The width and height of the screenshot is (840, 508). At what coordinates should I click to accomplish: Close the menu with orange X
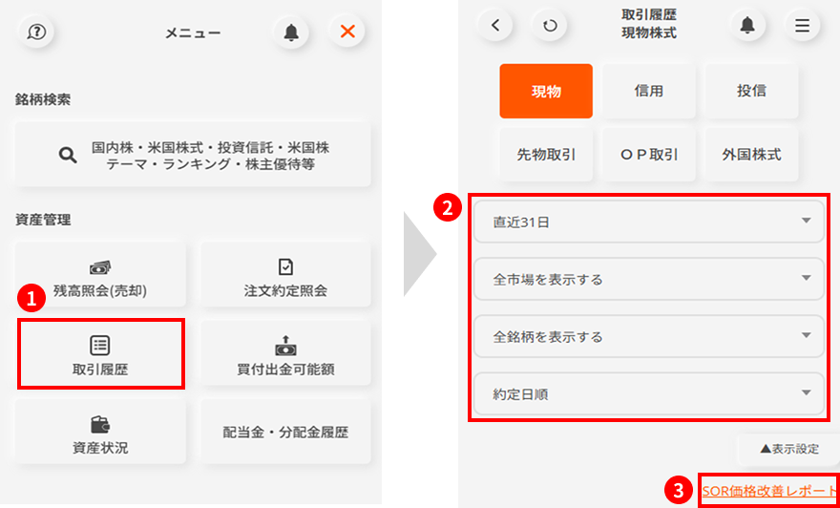[346, 32]
